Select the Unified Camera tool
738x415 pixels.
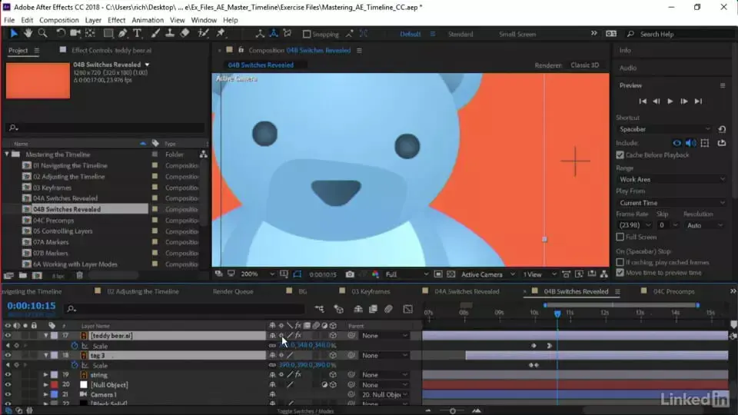[75, 33]
